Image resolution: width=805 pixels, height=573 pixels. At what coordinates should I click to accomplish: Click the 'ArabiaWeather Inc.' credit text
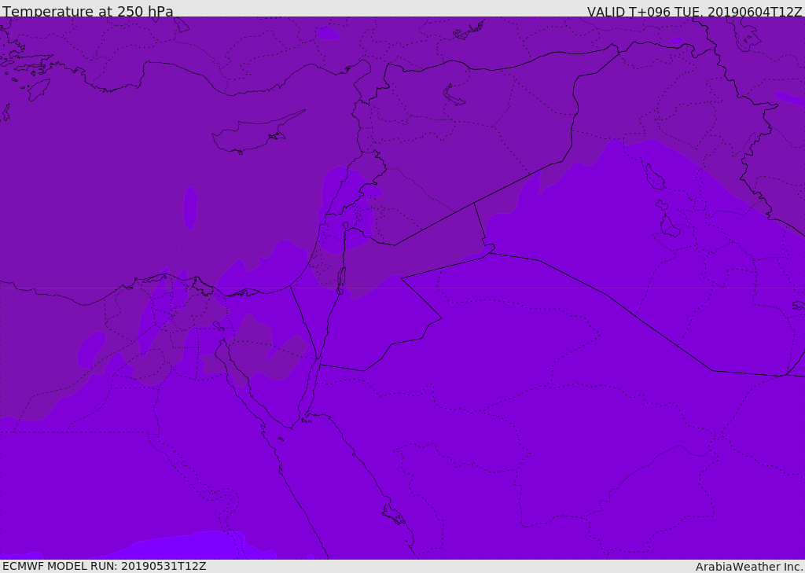[x=749, y=567]
